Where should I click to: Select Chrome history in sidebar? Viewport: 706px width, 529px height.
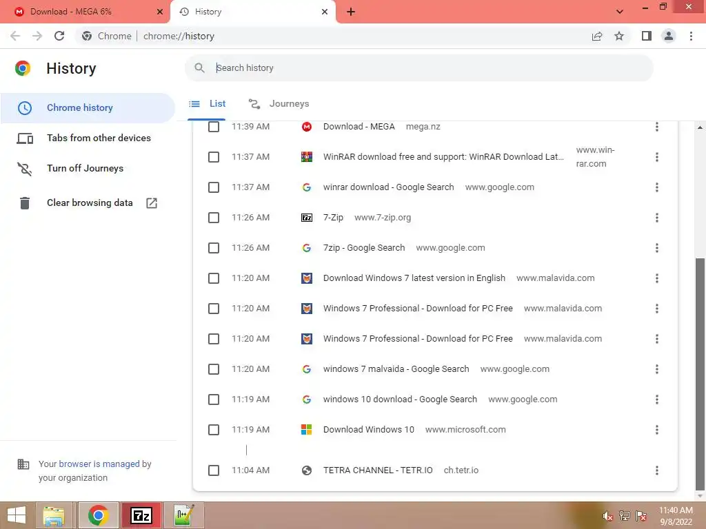point(88,108)
